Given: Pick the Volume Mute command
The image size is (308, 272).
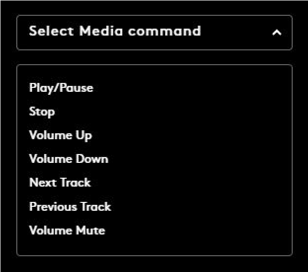Looking at the screenshot, I should pyautogui.click(x=67, y=230).
